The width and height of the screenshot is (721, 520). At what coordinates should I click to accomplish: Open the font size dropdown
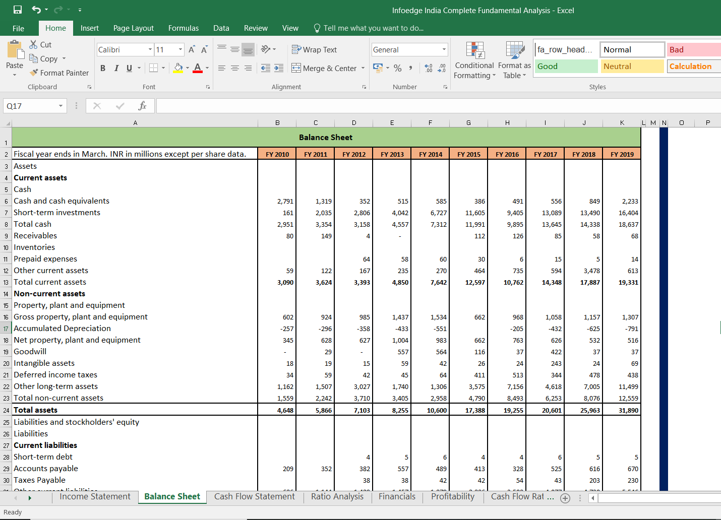(x=181, y=49)
